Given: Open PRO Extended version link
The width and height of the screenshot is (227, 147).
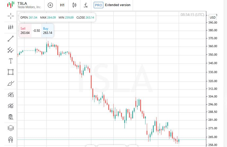Looking at the screenshot, I should click(x=112, y=5).
